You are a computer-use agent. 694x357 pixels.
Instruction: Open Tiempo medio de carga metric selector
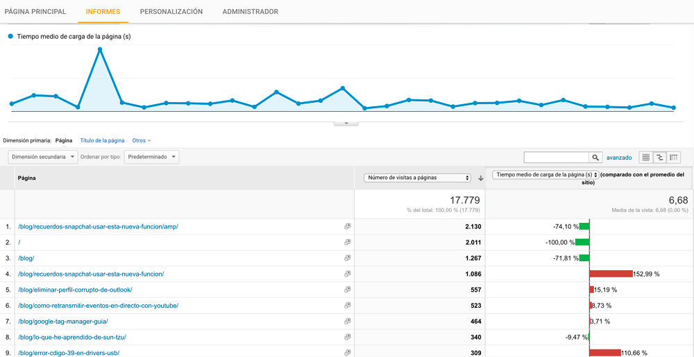(x=545, y=175)
